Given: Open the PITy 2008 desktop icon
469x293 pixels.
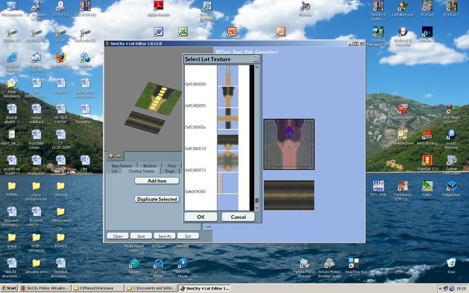Looking at the screenshot, I should pyautogui.click(x=378, y=189).
